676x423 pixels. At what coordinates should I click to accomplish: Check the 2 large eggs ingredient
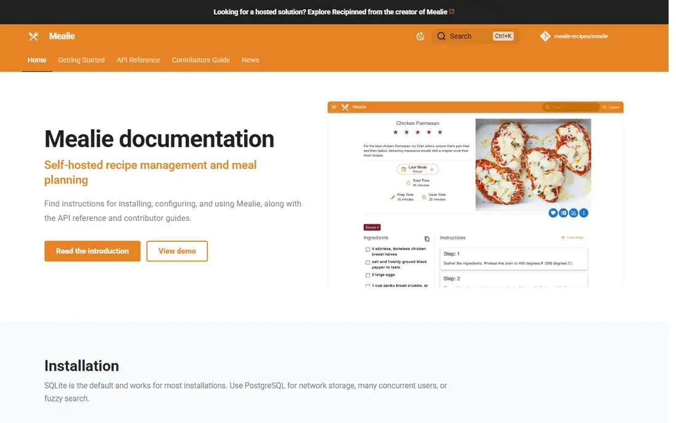pyautogui.click(x=367, y=275)
